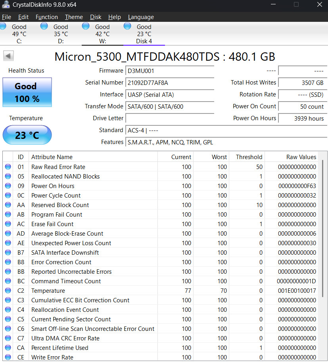Viewport: 328px width, 363px height.
Task: Click status icon for Power Cycle Count
Action: click(8, 195)
